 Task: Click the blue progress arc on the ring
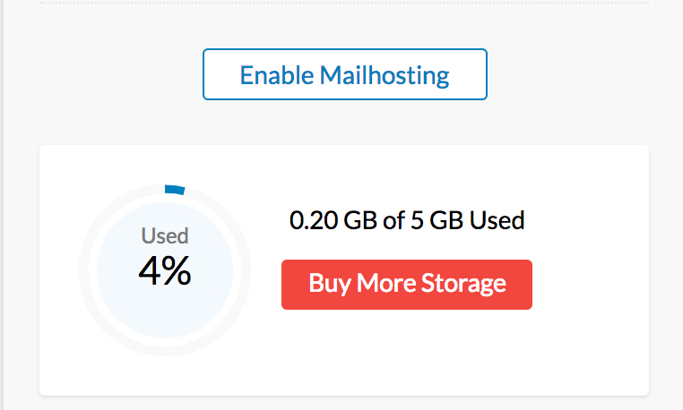tap(174, 190)
